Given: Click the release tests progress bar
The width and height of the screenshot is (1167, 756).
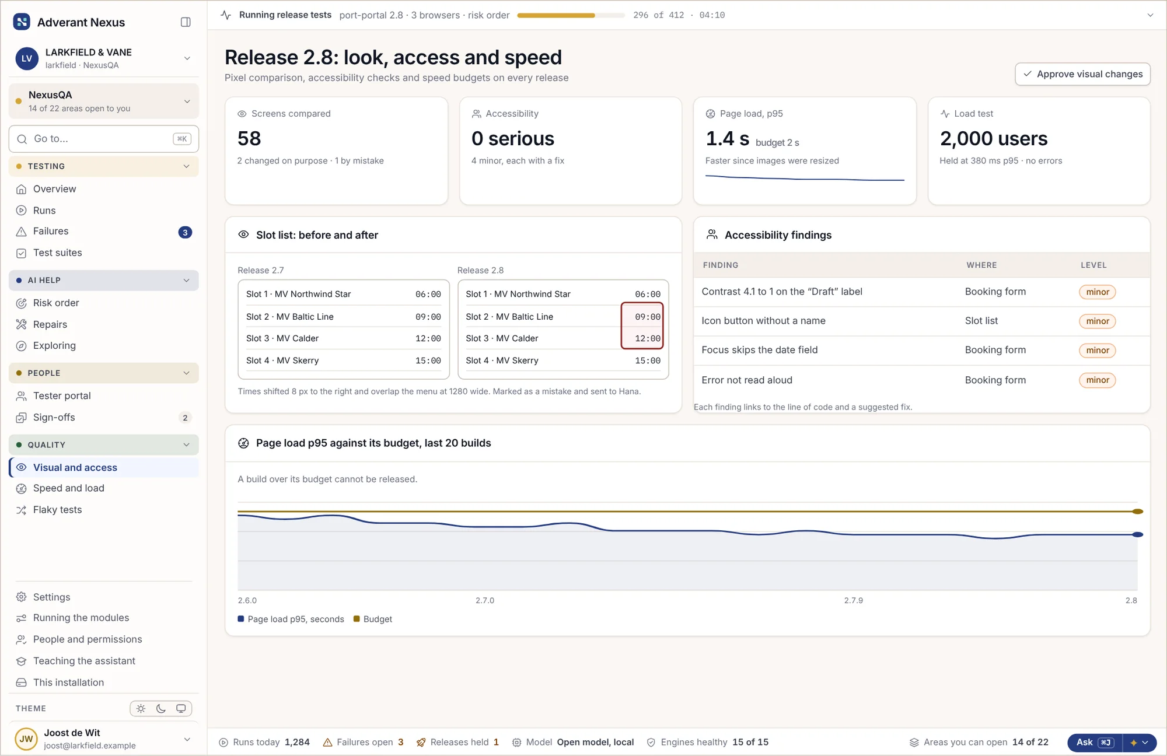Looking at the screenshot, I should 571,16.
